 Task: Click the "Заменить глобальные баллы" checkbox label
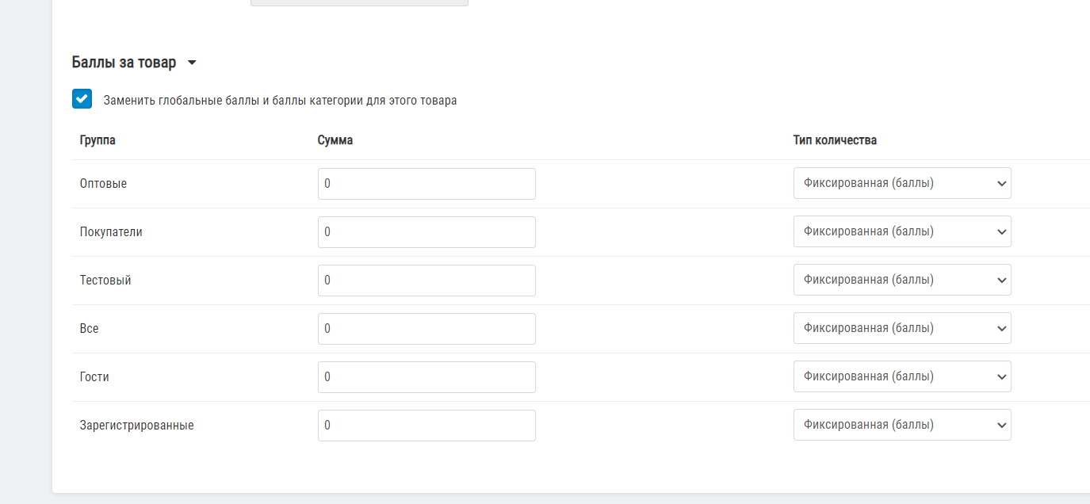(280, 101)
